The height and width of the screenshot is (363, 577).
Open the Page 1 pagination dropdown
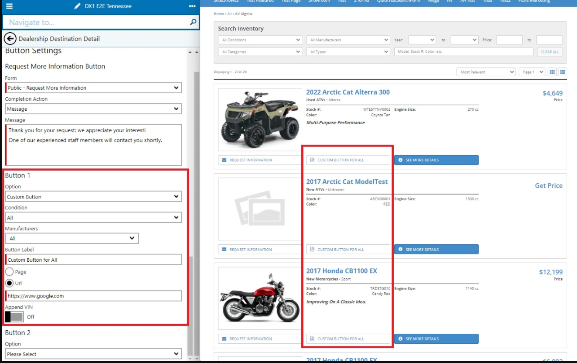click(x=532, y=72)
